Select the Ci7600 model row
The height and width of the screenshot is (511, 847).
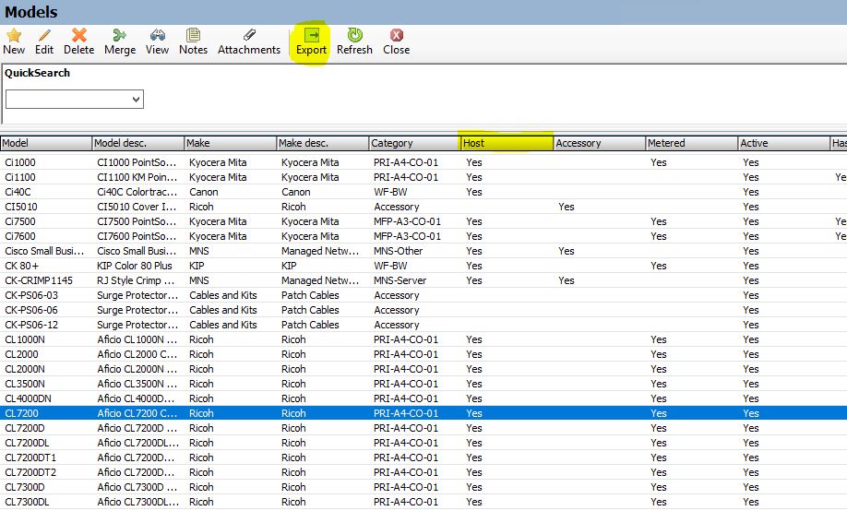(x=423, y=237)
